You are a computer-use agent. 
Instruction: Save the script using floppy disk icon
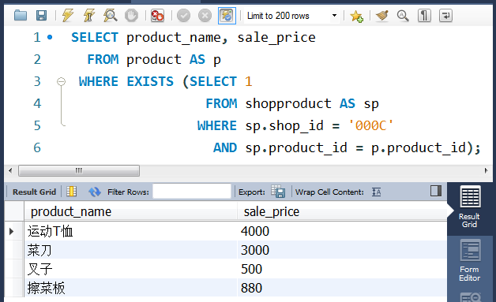(x=41, y=15)
